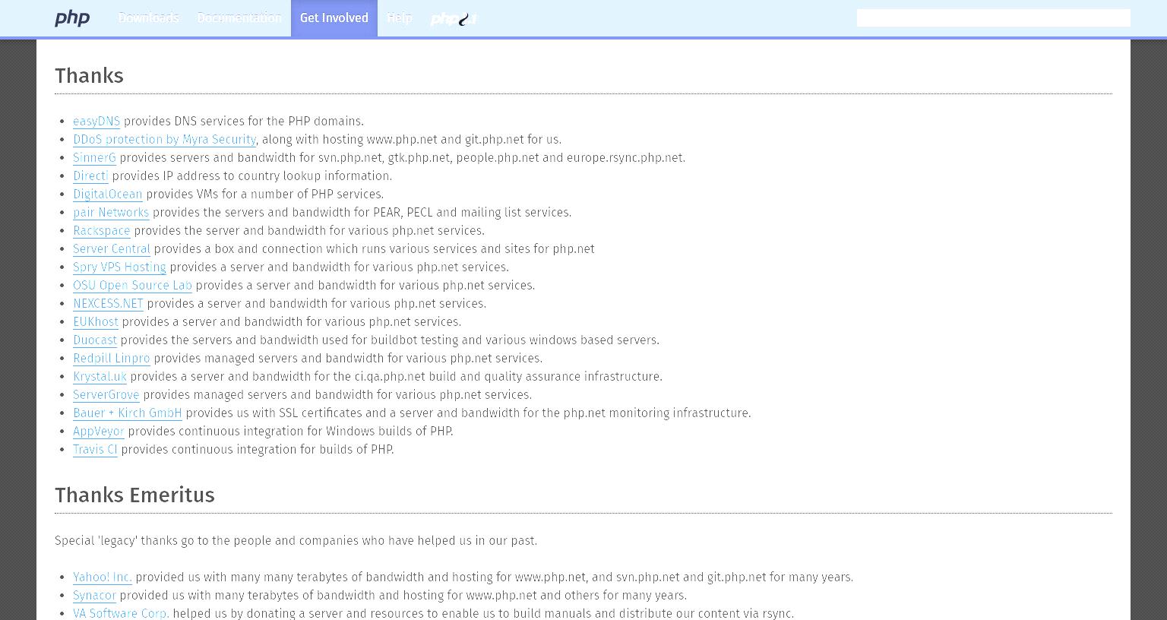The width and height of the screenshot is (1167, 620).
Task: Go to the DigitalOcean link
Action: [x=108, y=195]
